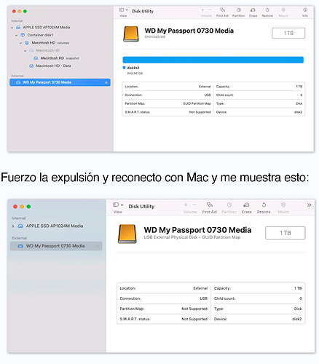Click Restore icon in bottom Disk Utility window
The width and height of the screenshot is (319, 364).
264,205
